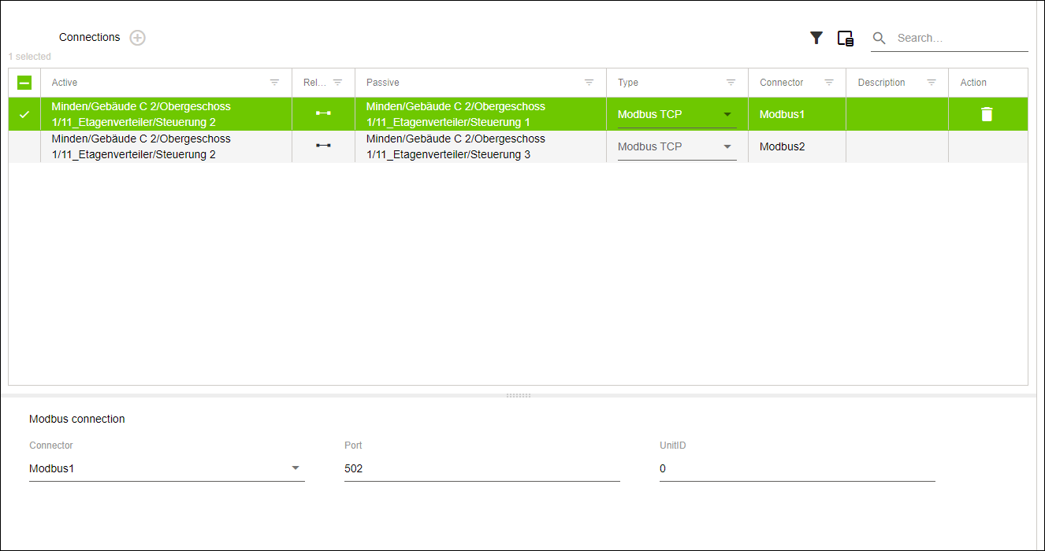Click the passive cell ending in Steuerung 1

(481, 114)
